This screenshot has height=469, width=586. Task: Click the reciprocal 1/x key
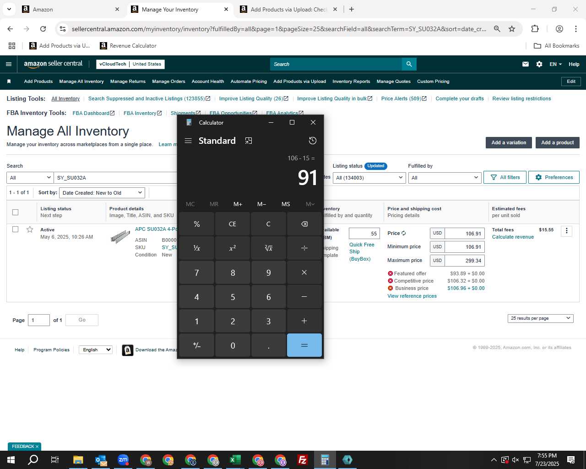click(196, 248)
